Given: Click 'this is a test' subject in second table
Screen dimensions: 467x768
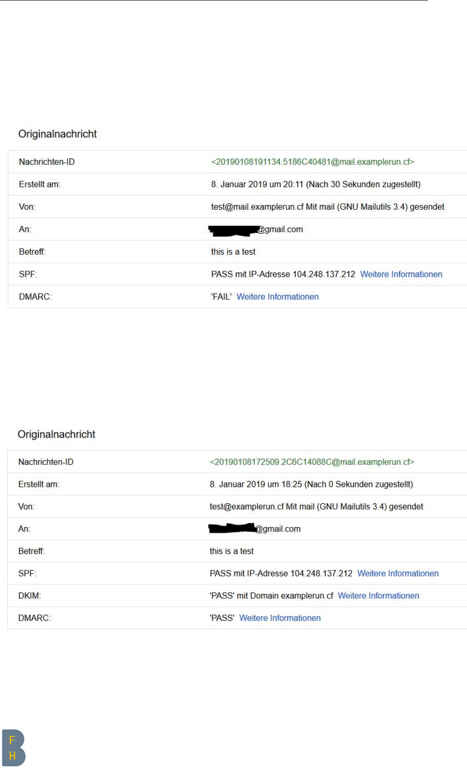Looking at the screenshot, I should point(232,551).
